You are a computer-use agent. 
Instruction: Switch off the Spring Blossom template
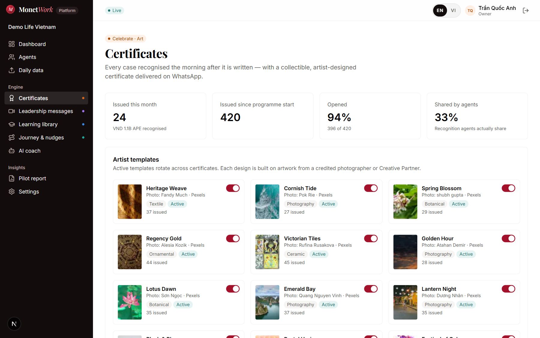[508, 188]
